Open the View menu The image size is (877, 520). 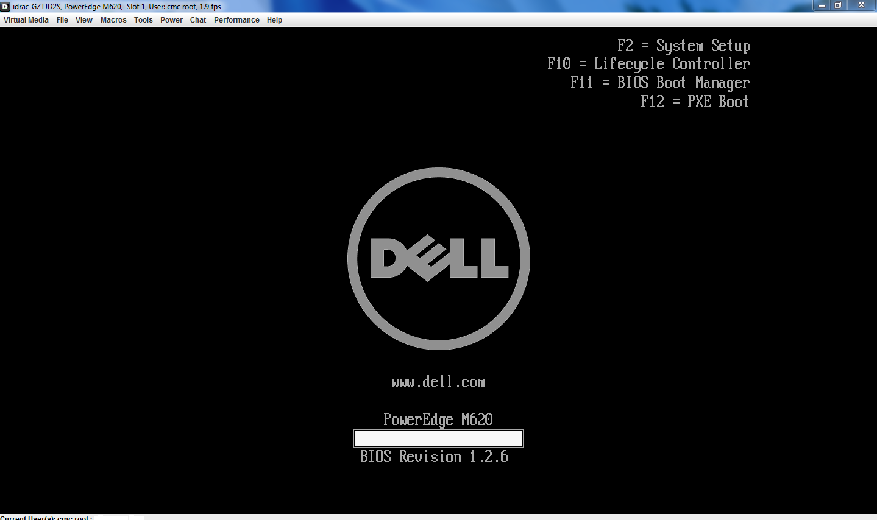click(83, 19)
